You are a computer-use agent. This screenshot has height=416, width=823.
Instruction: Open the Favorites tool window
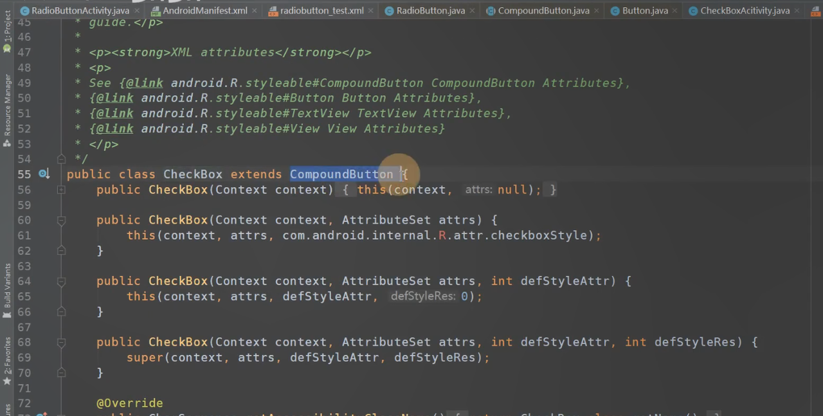[x=7, y=361]
